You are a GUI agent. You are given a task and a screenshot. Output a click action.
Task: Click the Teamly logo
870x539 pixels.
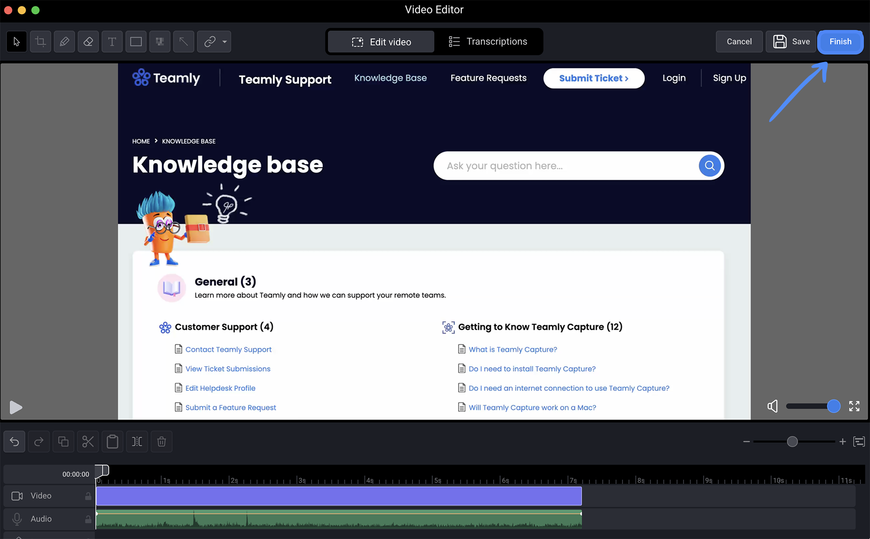166,78
